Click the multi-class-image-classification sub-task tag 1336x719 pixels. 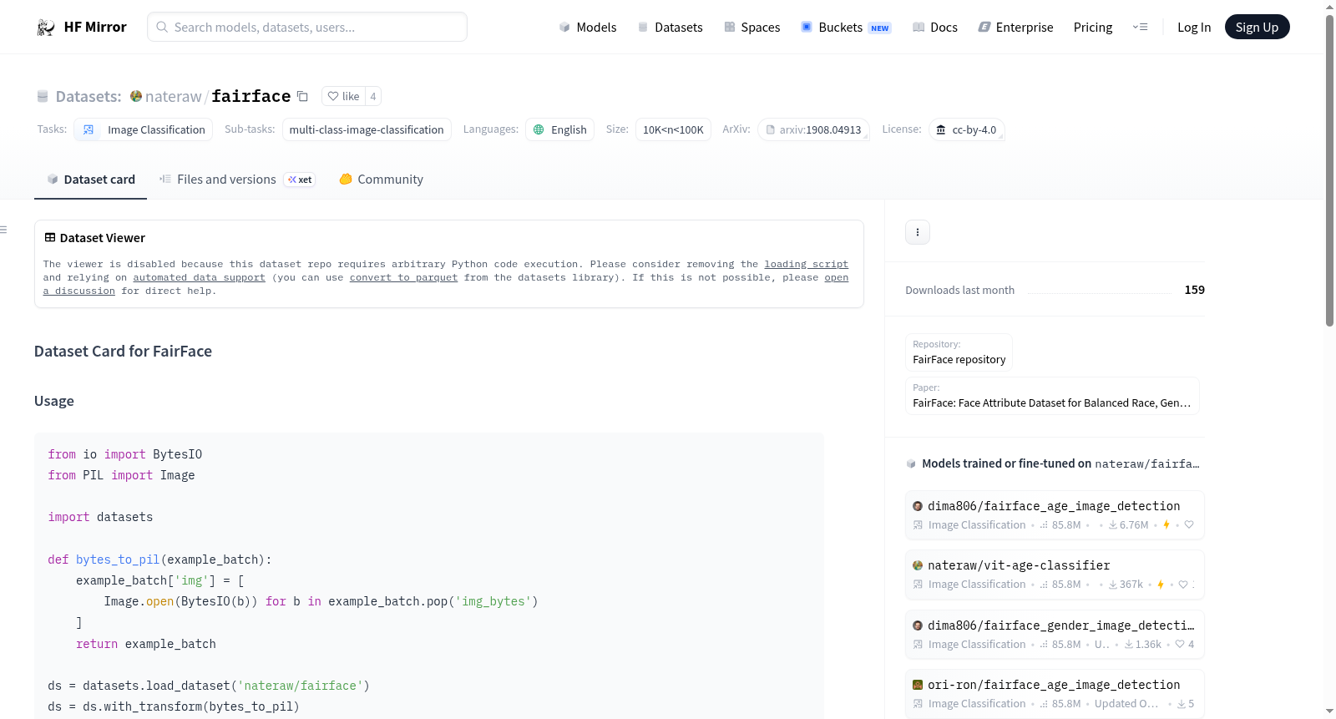coord(367,129)
